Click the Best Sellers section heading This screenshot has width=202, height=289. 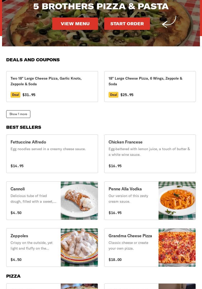coord(24,127)
